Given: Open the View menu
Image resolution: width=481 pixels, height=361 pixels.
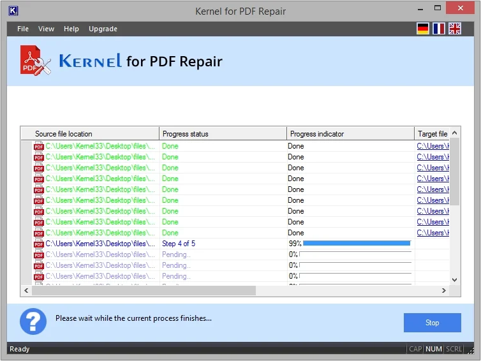Looking at the screenshot, I should pos(47,29).
